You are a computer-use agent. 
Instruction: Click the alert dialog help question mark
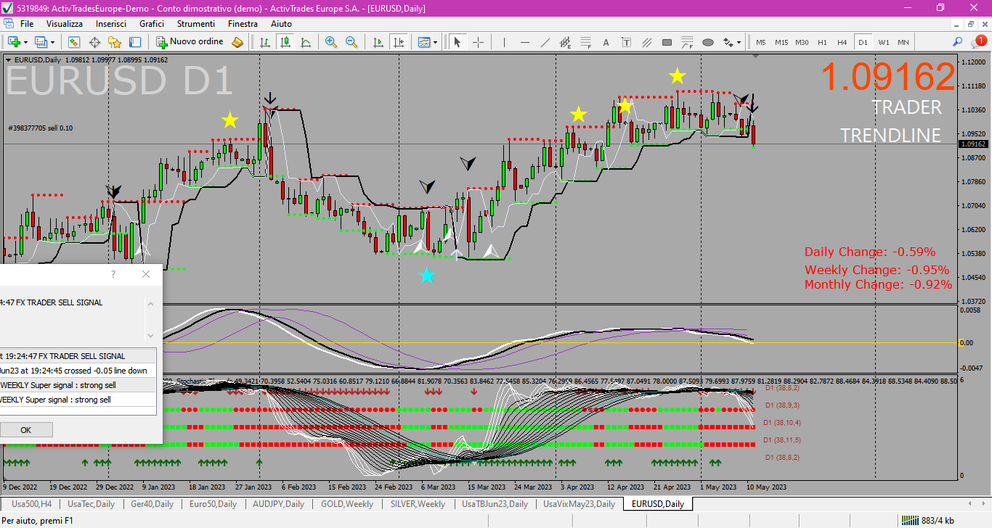113,274
